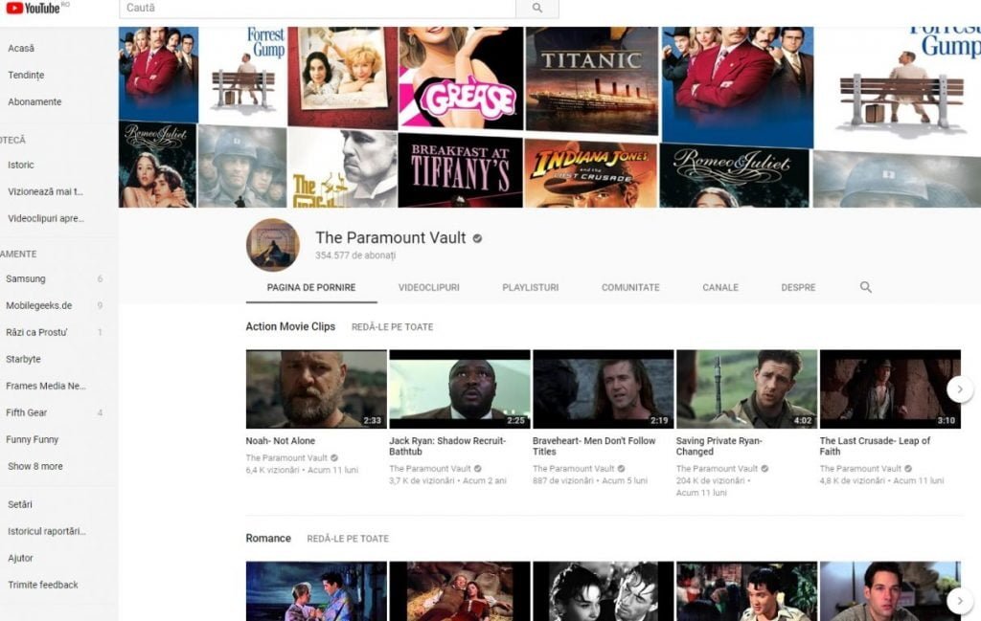Open Samsung subscription channel
981x621 pixels.
26,278
